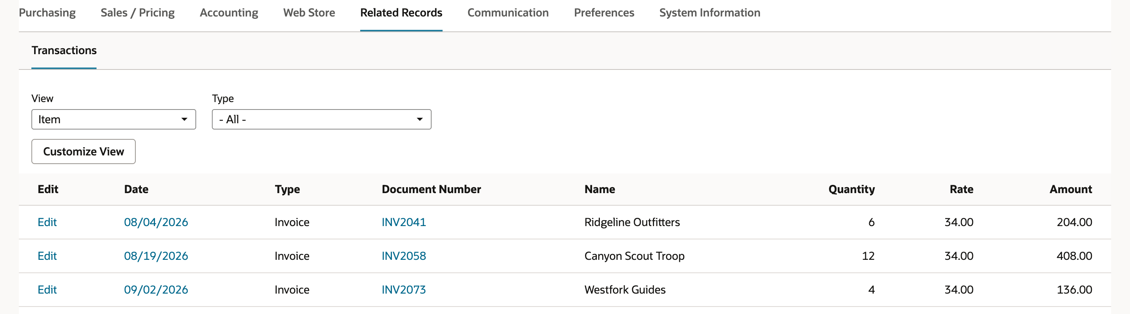Image resolution: width=1130 pixels, height=314 pixels.
Task: Click the Rate column header
Action: tap(961, 189)
